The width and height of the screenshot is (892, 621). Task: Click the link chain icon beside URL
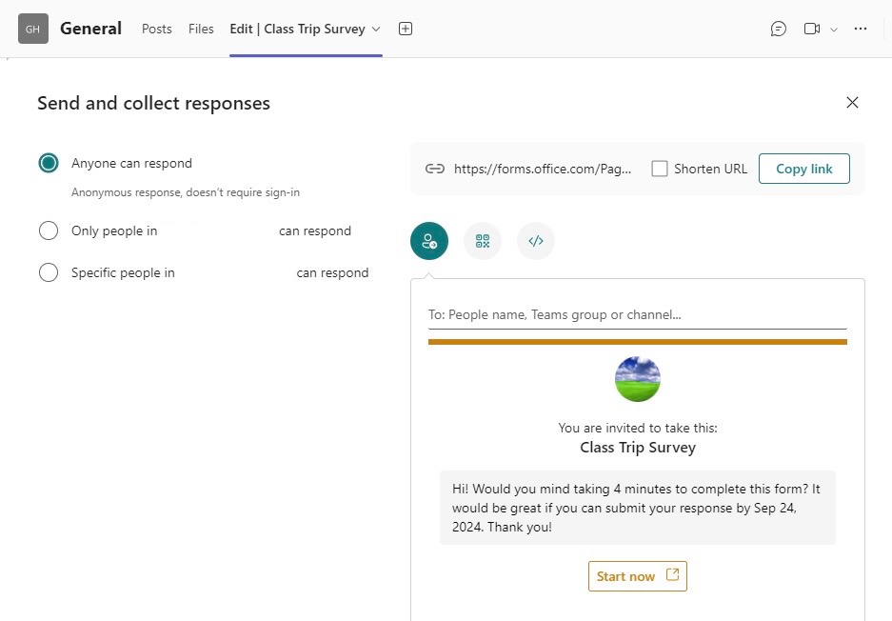(435, 169)
